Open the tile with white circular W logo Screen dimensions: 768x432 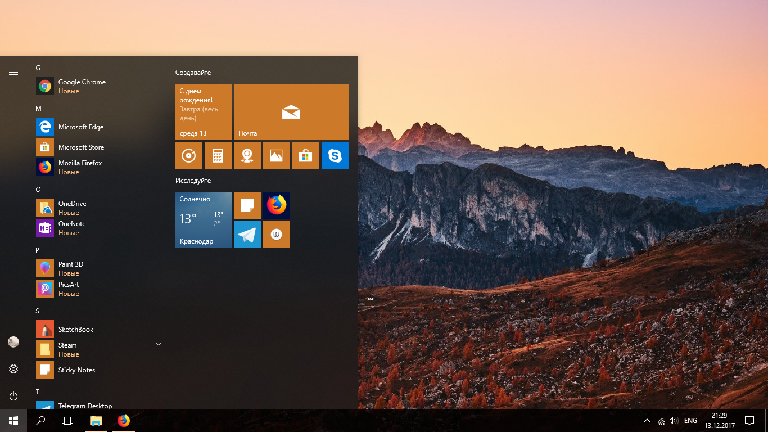(277, 235)
